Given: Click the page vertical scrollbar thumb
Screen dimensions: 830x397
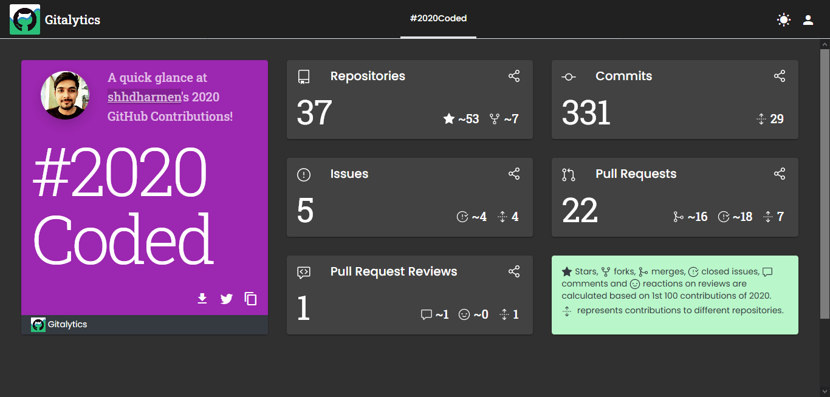Looking at the screenshot, I should [x=825, y=184].
